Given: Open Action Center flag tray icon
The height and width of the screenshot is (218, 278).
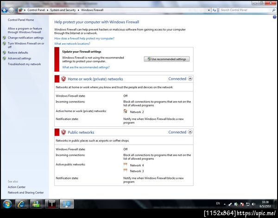Looking at the screenshot, I should [242, 205].
